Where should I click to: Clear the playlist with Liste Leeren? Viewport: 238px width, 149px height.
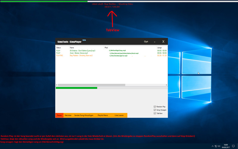[x=119, y=115]
